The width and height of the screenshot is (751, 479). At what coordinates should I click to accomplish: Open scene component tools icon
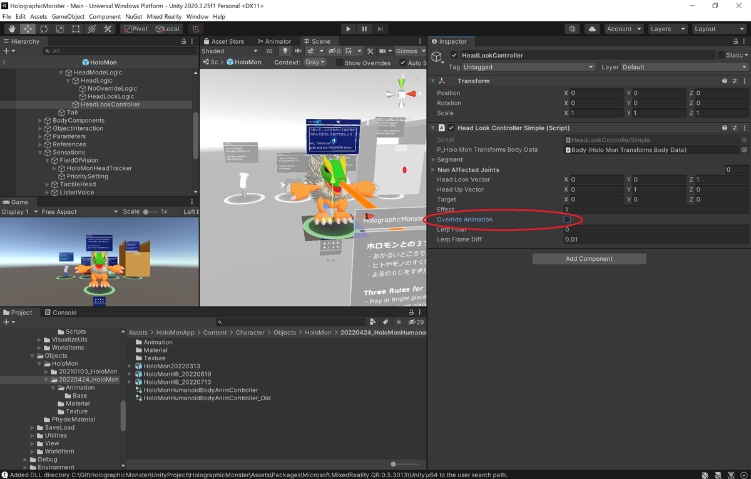click(x=370, y=51)
